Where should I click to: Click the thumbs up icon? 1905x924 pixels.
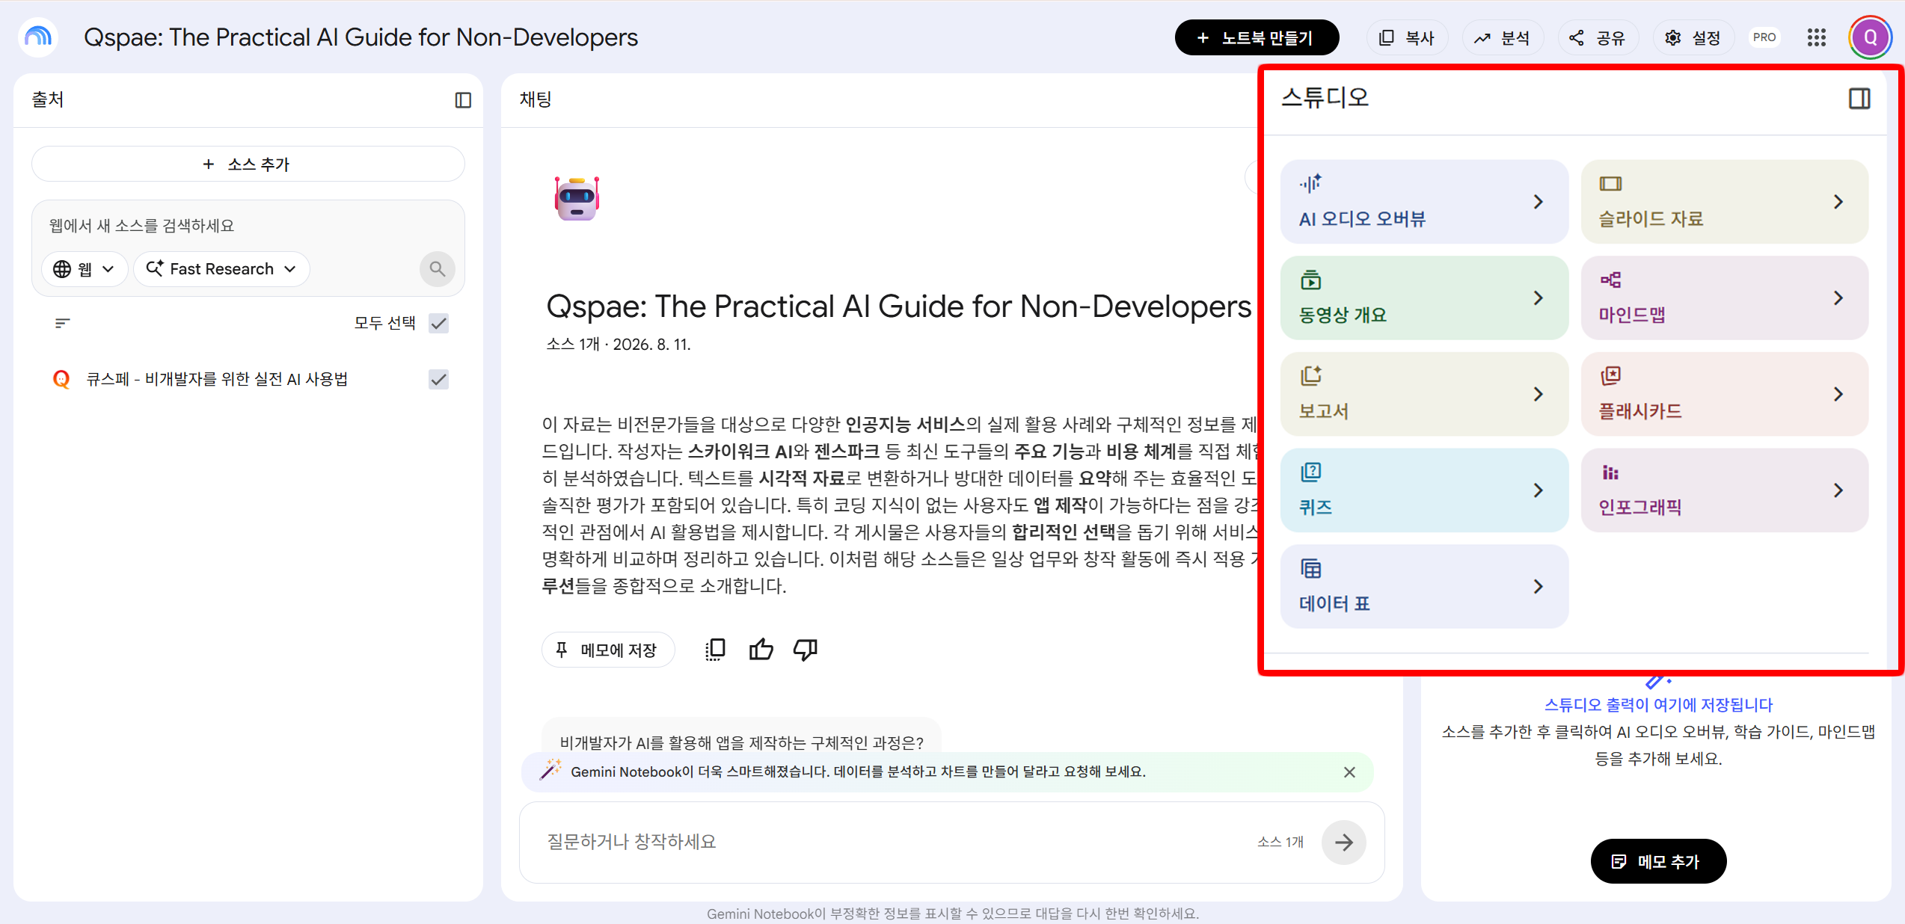(761, 650)
